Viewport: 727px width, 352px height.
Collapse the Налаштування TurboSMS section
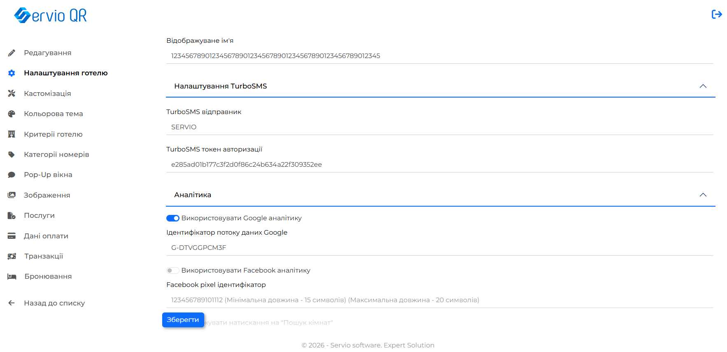[703, 86]
